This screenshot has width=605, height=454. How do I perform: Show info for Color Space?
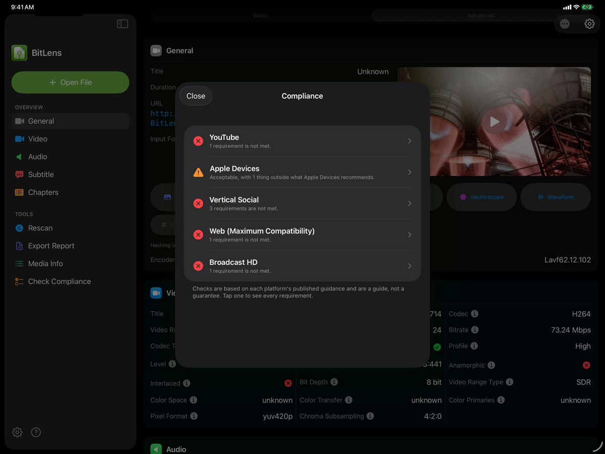click(x=194, y=400)
